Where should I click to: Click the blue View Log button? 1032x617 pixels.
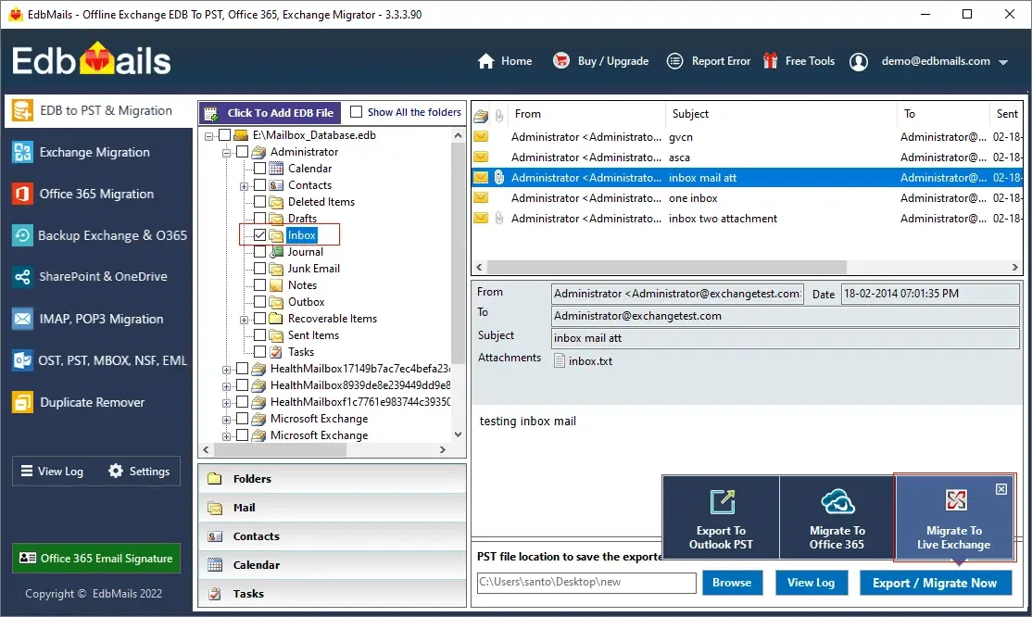[811, 583]
